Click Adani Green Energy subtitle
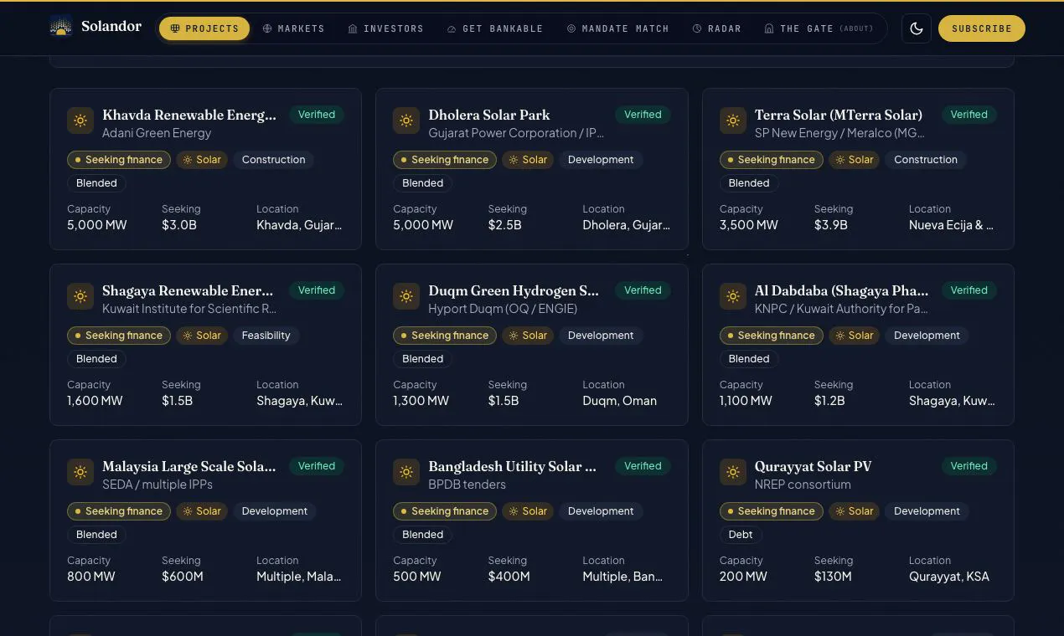Screen dimensions: 1064x636 [x=157, y=133]
